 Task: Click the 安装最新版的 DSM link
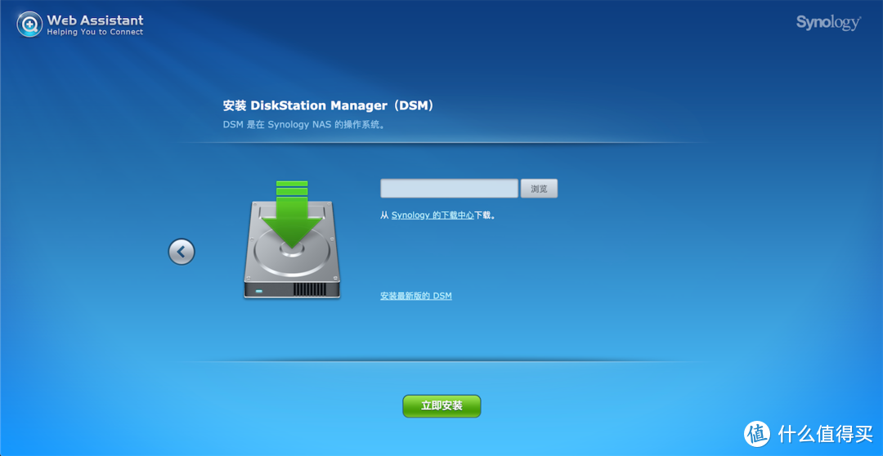[416, 296]
